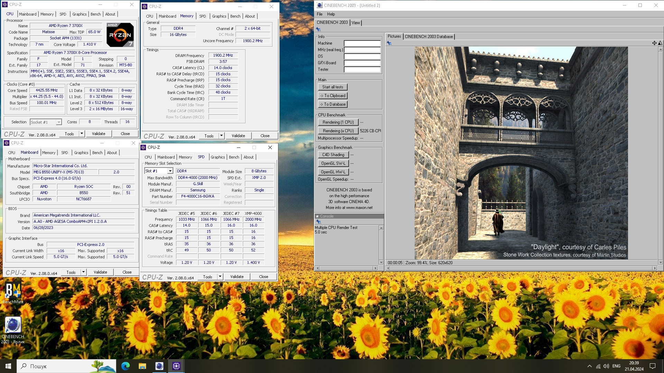Select the four-arrow move picture icon
664x373 pixels.
point(654,43)
